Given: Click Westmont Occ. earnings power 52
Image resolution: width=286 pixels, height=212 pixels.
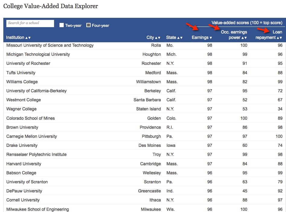Looking at the screenshot, I should [x=245, y=100].
